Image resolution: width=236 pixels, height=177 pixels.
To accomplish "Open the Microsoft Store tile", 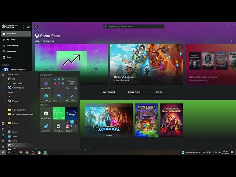I will [x=46, y=114].
